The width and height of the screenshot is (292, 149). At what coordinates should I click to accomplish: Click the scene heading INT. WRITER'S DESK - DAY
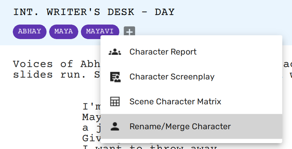94,12
